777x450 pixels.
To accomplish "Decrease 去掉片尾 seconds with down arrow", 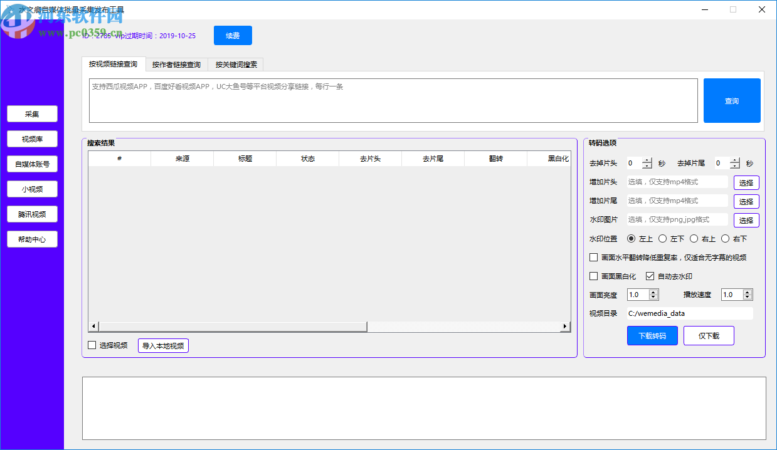I will point(735,166).
